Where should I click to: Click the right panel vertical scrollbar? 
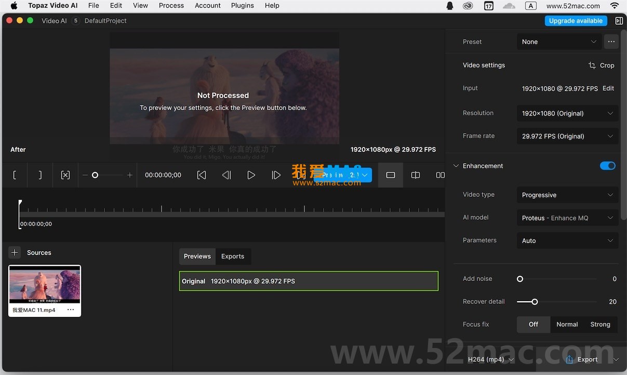pos(623,125)
